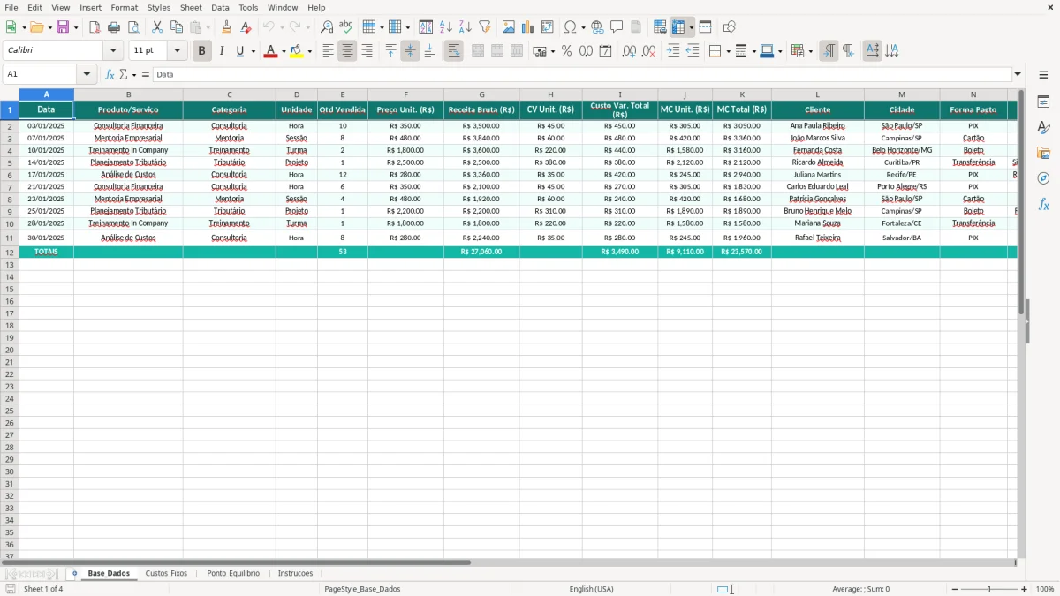Viewport: 1060px width, 596px height.
Task: Sort ascending
Action: click(x=446, y=27)
